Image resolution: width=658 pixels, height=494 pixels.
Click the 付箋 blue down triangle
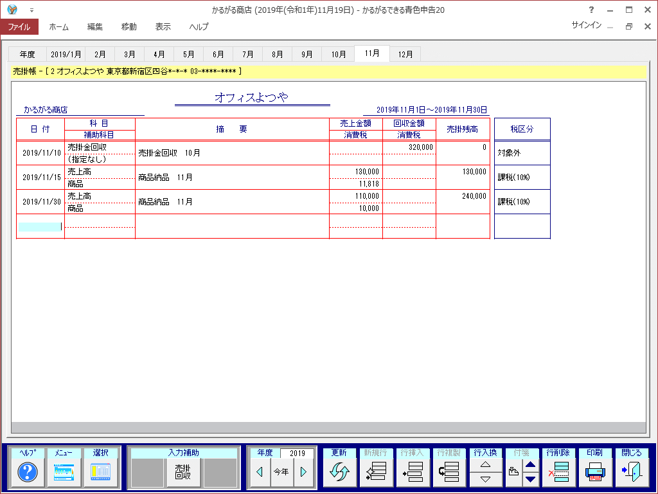(530, 479)
